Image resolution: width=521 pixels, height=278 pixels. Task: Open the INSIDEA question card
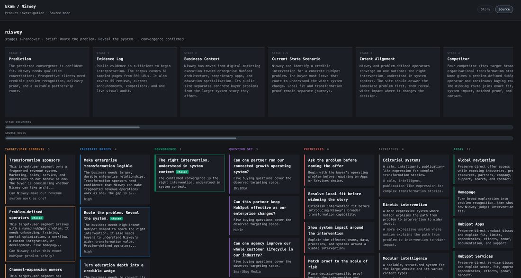click(x=264, y=174)
